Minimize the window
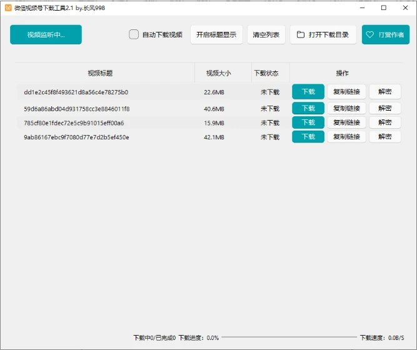This screenshot has height=350, width=417. 362,7
